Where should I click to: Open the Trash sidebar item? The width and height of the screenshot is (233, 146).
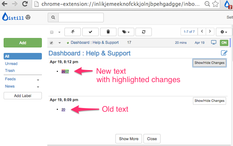coord(10,70)
